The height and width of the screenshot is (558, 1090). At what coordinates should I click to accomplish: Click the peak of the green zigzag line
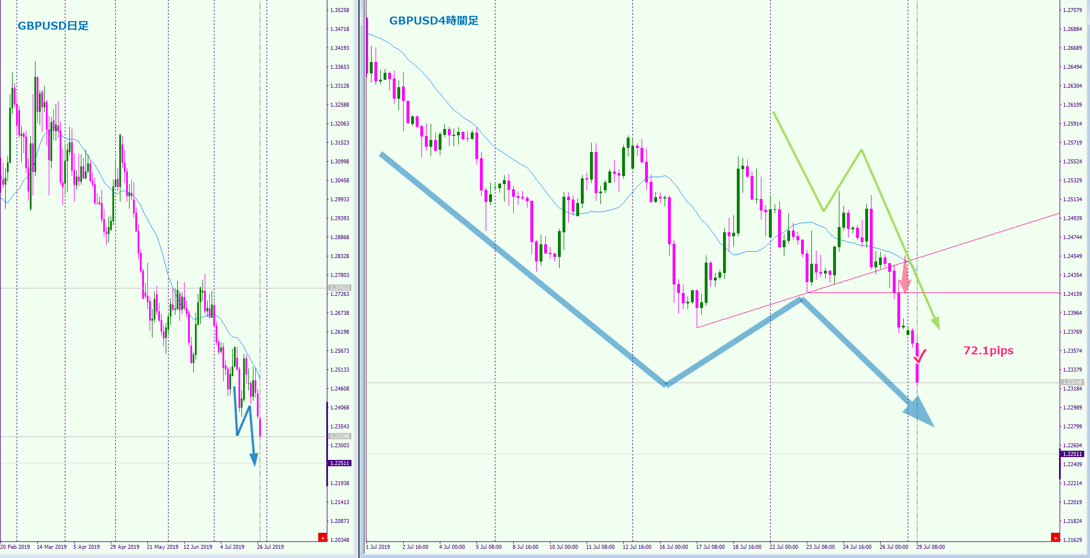coord(861,150)
